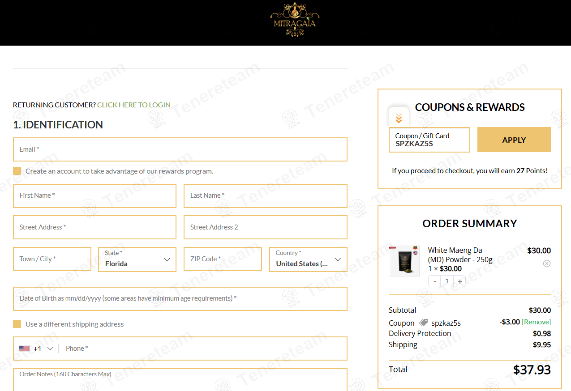The width and height of the screenshot is (571, 391).
Task: Open the Country dropdown showing United States
Action: [x=308, y=259]
